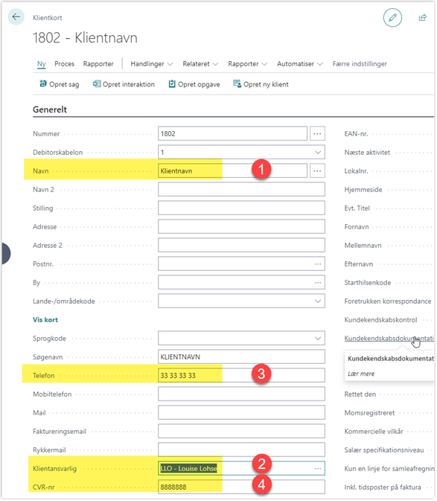Open Klientansvarlig lookup ellipsis
This screenshot has height=501, width=437.
point(318,468)
